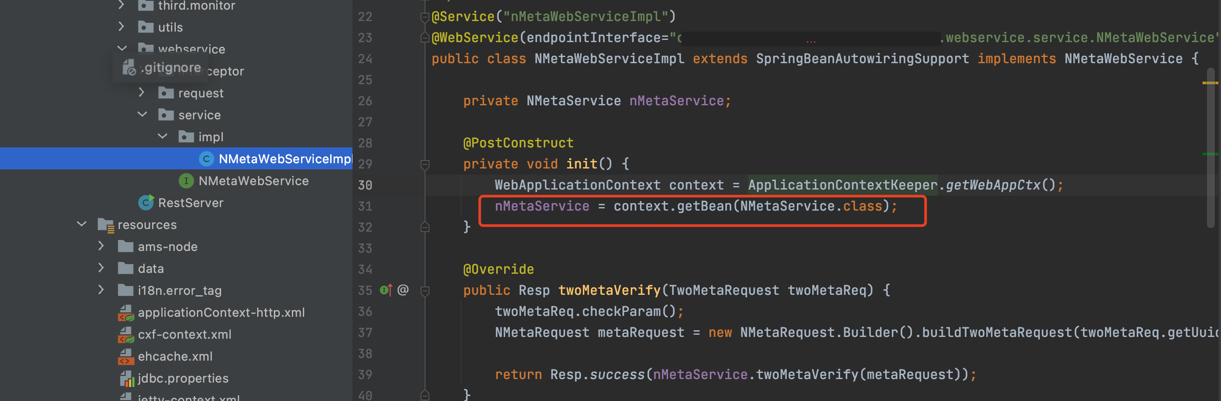Click getBean call on line 31
Viewport: 1221px width, 401px height.
click(x=705, y=206)
